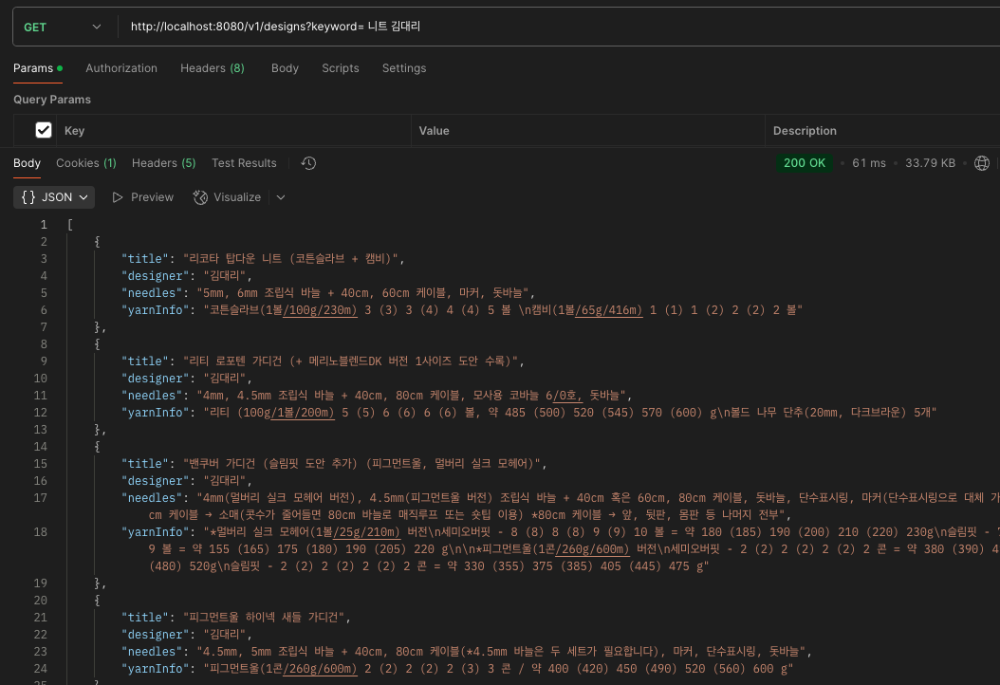Click the globe network info icon

point(982,163)
